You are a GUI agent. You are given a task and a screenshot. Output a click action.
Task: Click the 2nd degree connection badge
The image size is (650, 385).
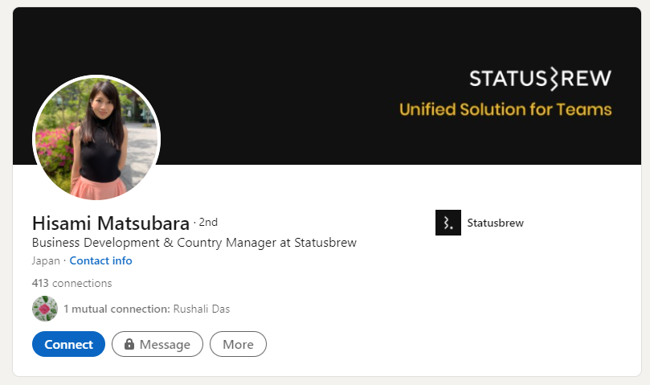pyautogui.click(x=208, y=222)
